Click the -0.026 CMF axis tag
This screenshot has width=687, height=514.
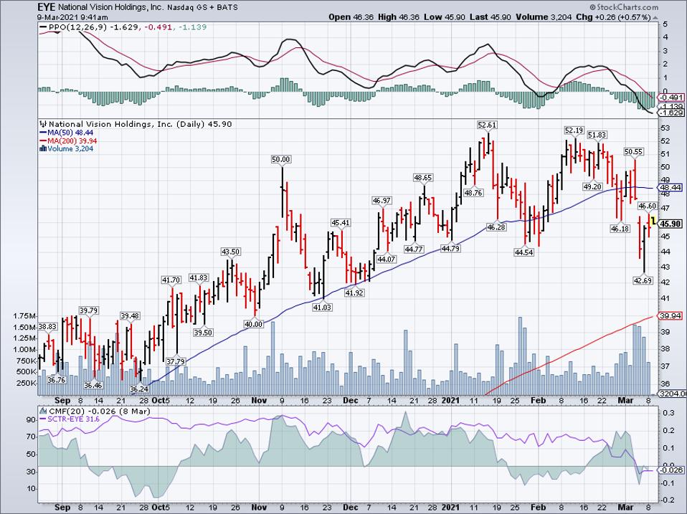coord(672,470)
